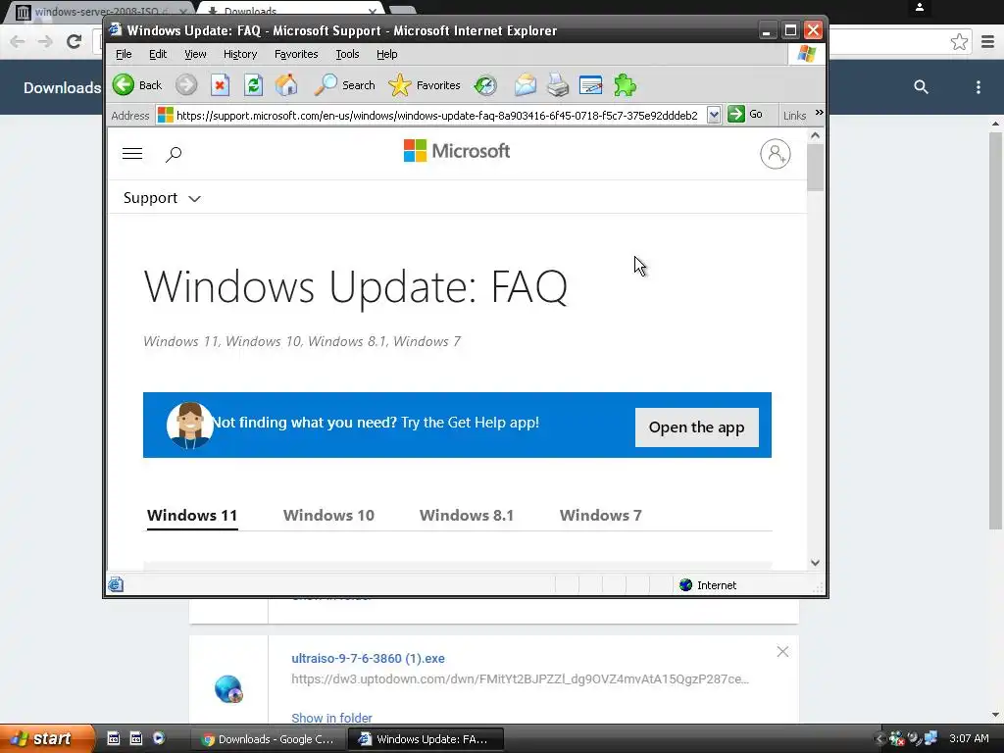Refresh the page in Internet Explorer
Screen dimensions: 1004x753
tap(254, 85)
